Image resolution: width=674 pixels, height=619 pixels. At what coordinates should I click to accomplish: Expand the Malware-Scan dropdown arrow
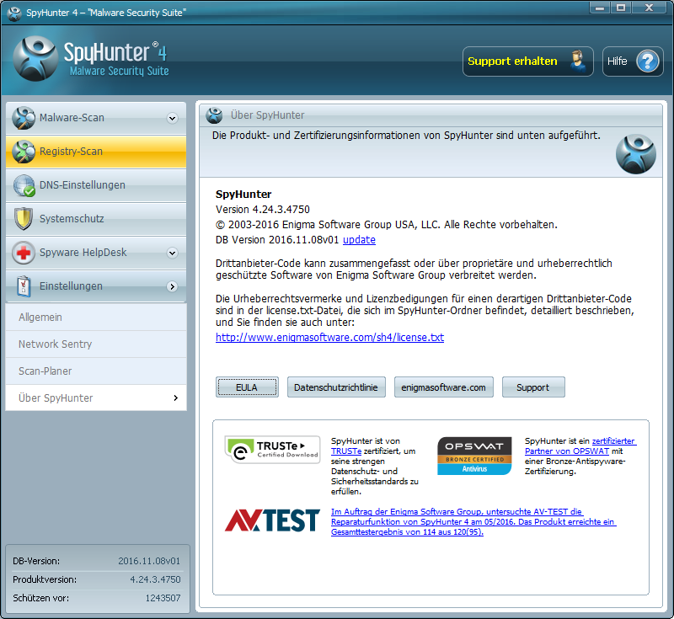173,118
